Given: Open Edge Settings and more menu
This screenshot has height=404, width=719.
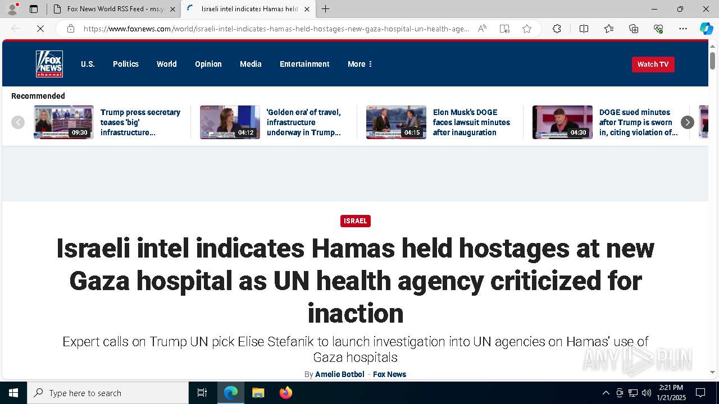Looking at the screenshot, I should click(x=683, y=29).
